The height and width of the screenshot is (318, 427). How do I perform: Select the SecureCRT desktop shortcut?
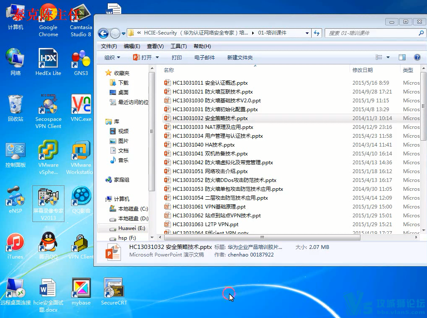point(114,292)
